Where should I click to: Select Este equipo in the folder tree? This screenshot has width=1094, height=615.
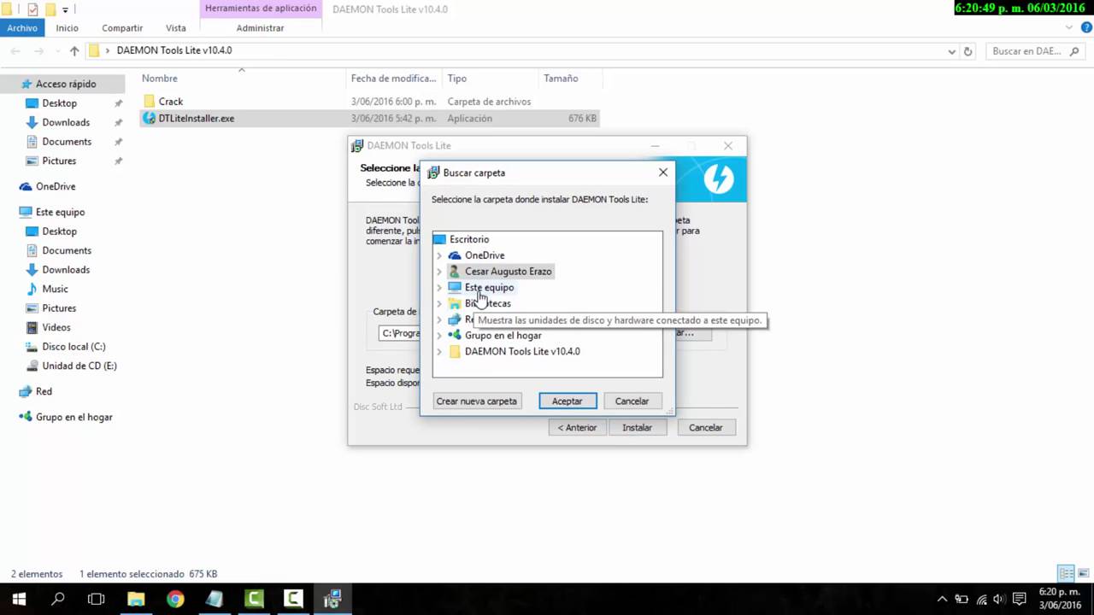pos(489,288)
